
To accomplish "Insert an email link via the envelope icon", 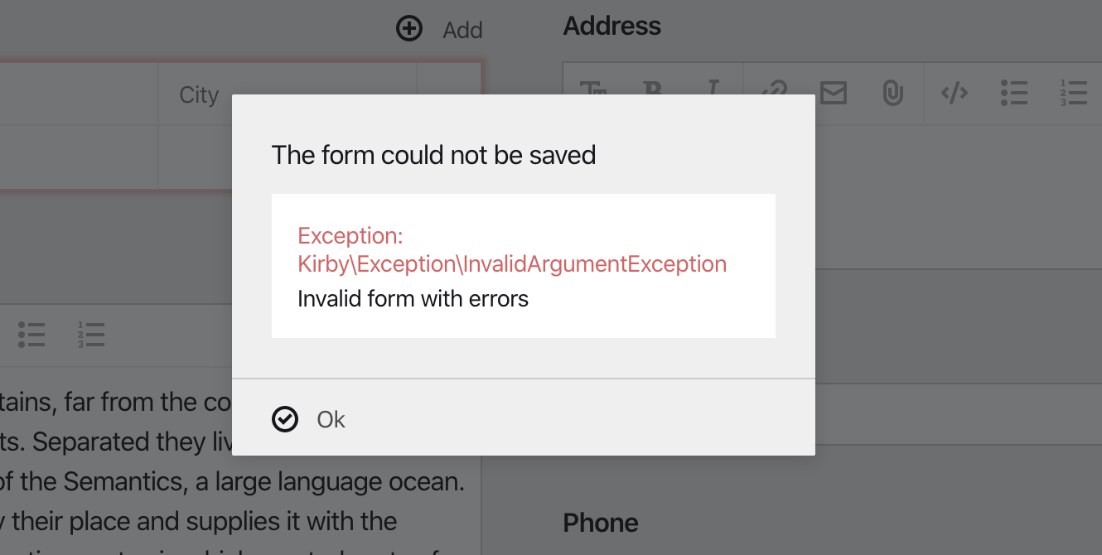I will tap(834, 94).
